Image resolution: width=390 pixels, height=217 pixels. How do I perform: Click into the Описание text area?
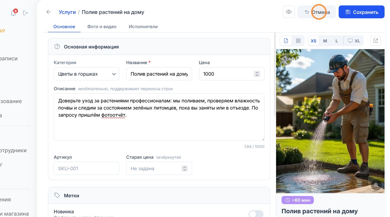click(x=159, y=117)
